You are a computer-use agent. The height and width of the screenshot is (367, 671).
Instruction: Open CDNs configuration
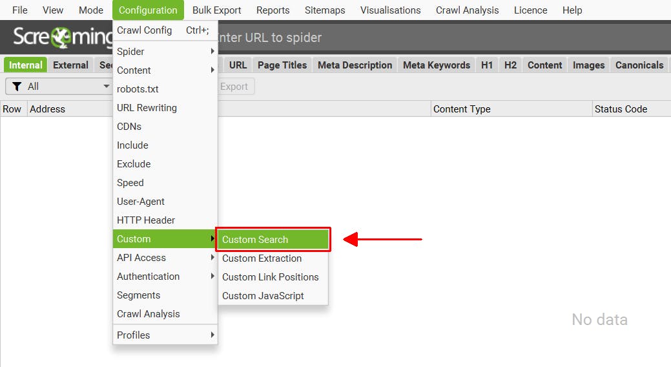click(x=165, y=127)
